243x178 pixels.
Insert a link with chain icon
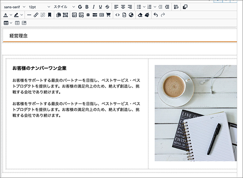[x=36, y=15]
